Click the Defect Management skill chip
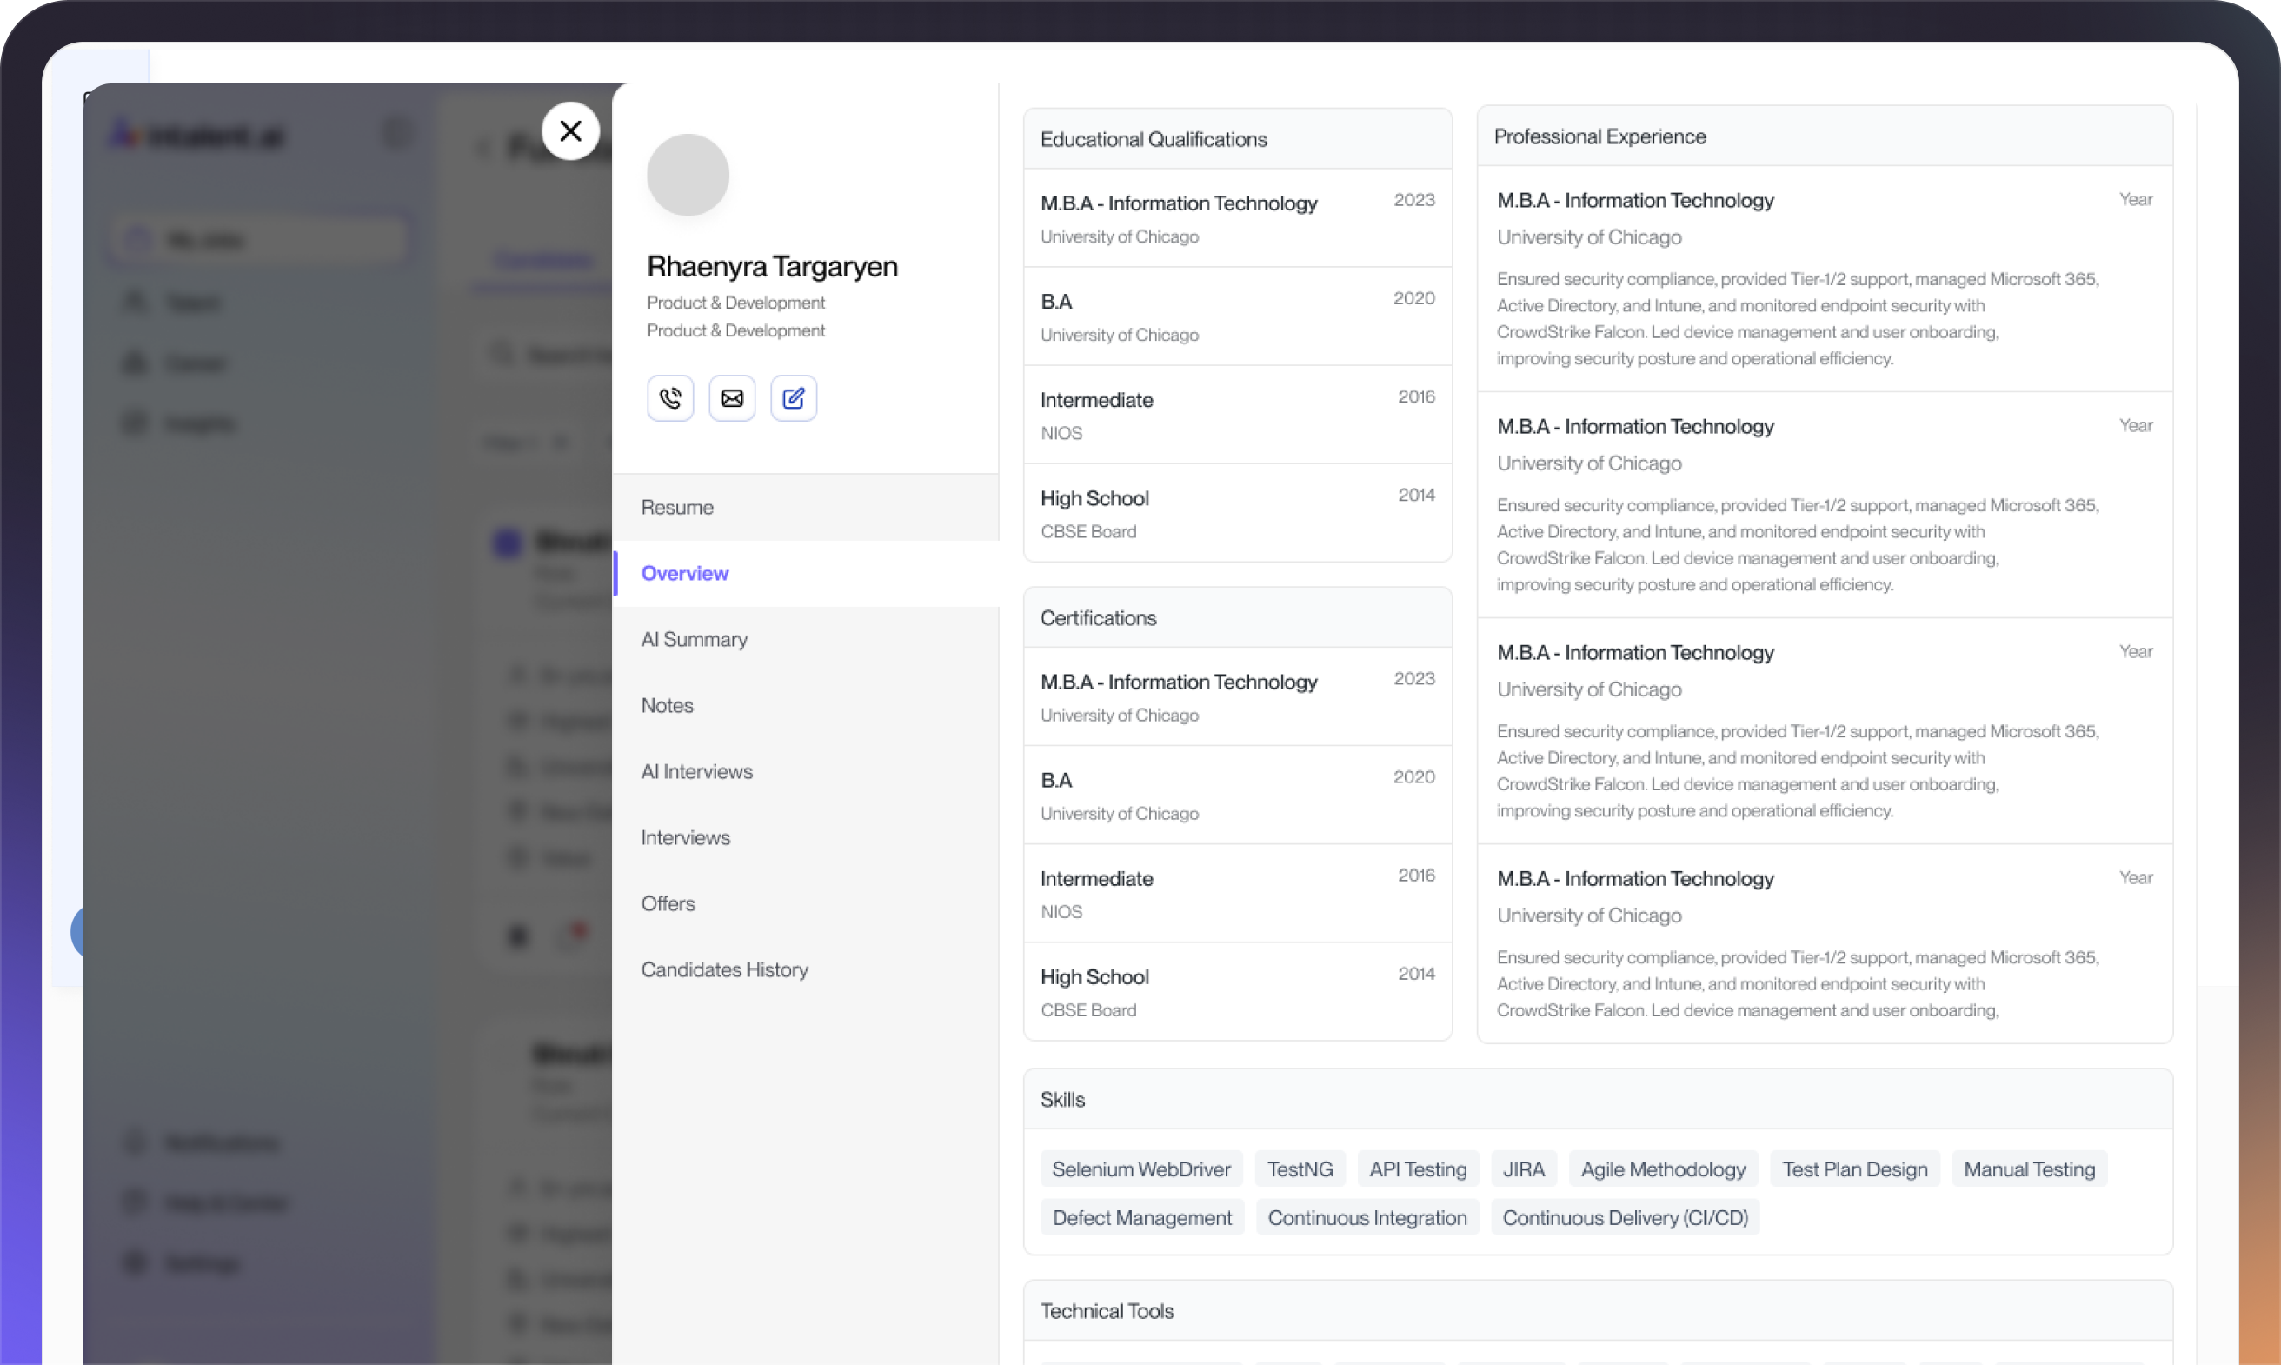This screenshot has height=1365, width=2281. [x=1142, y=1218]
